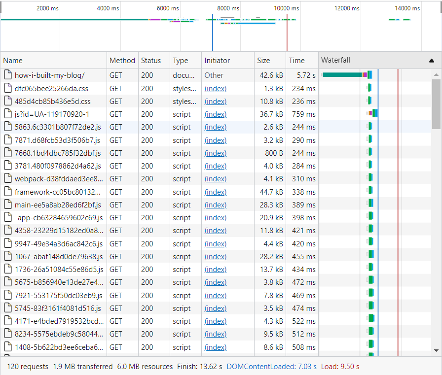Click the 8000 ms mark in overview
This screenshot has width=442, height=375.
[x=228, y=8]
